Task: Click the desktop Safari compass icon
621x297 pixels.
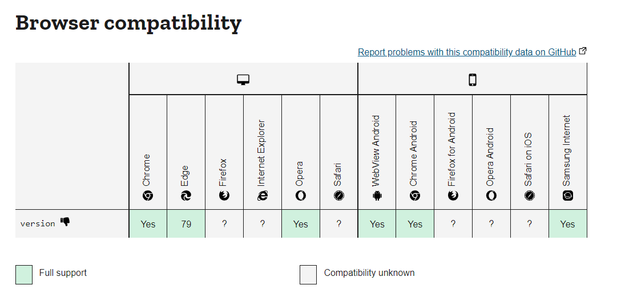Action: [x=338, y=196]
